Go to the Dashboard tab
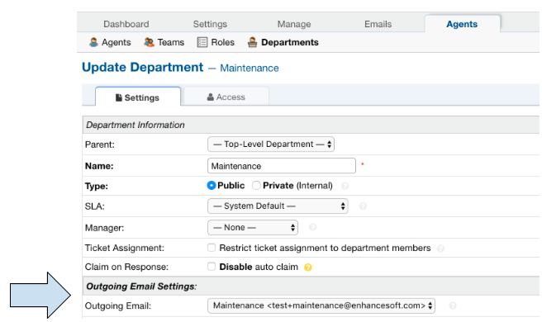 126,24
